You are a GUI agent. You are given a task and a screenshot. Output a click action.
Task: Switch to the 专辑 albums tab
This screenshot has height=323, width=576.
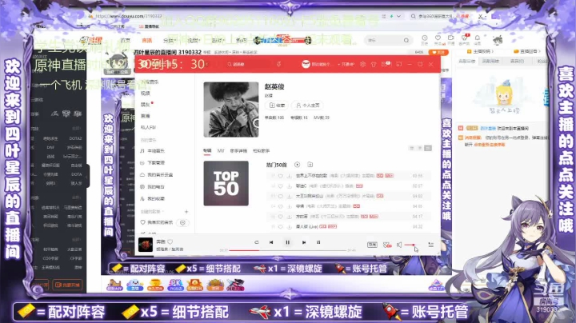point(207,151)
